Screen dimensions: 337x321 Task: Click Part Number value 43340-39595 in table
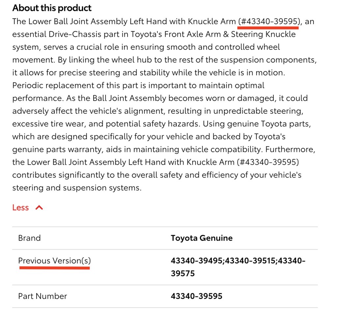point(196,296)
